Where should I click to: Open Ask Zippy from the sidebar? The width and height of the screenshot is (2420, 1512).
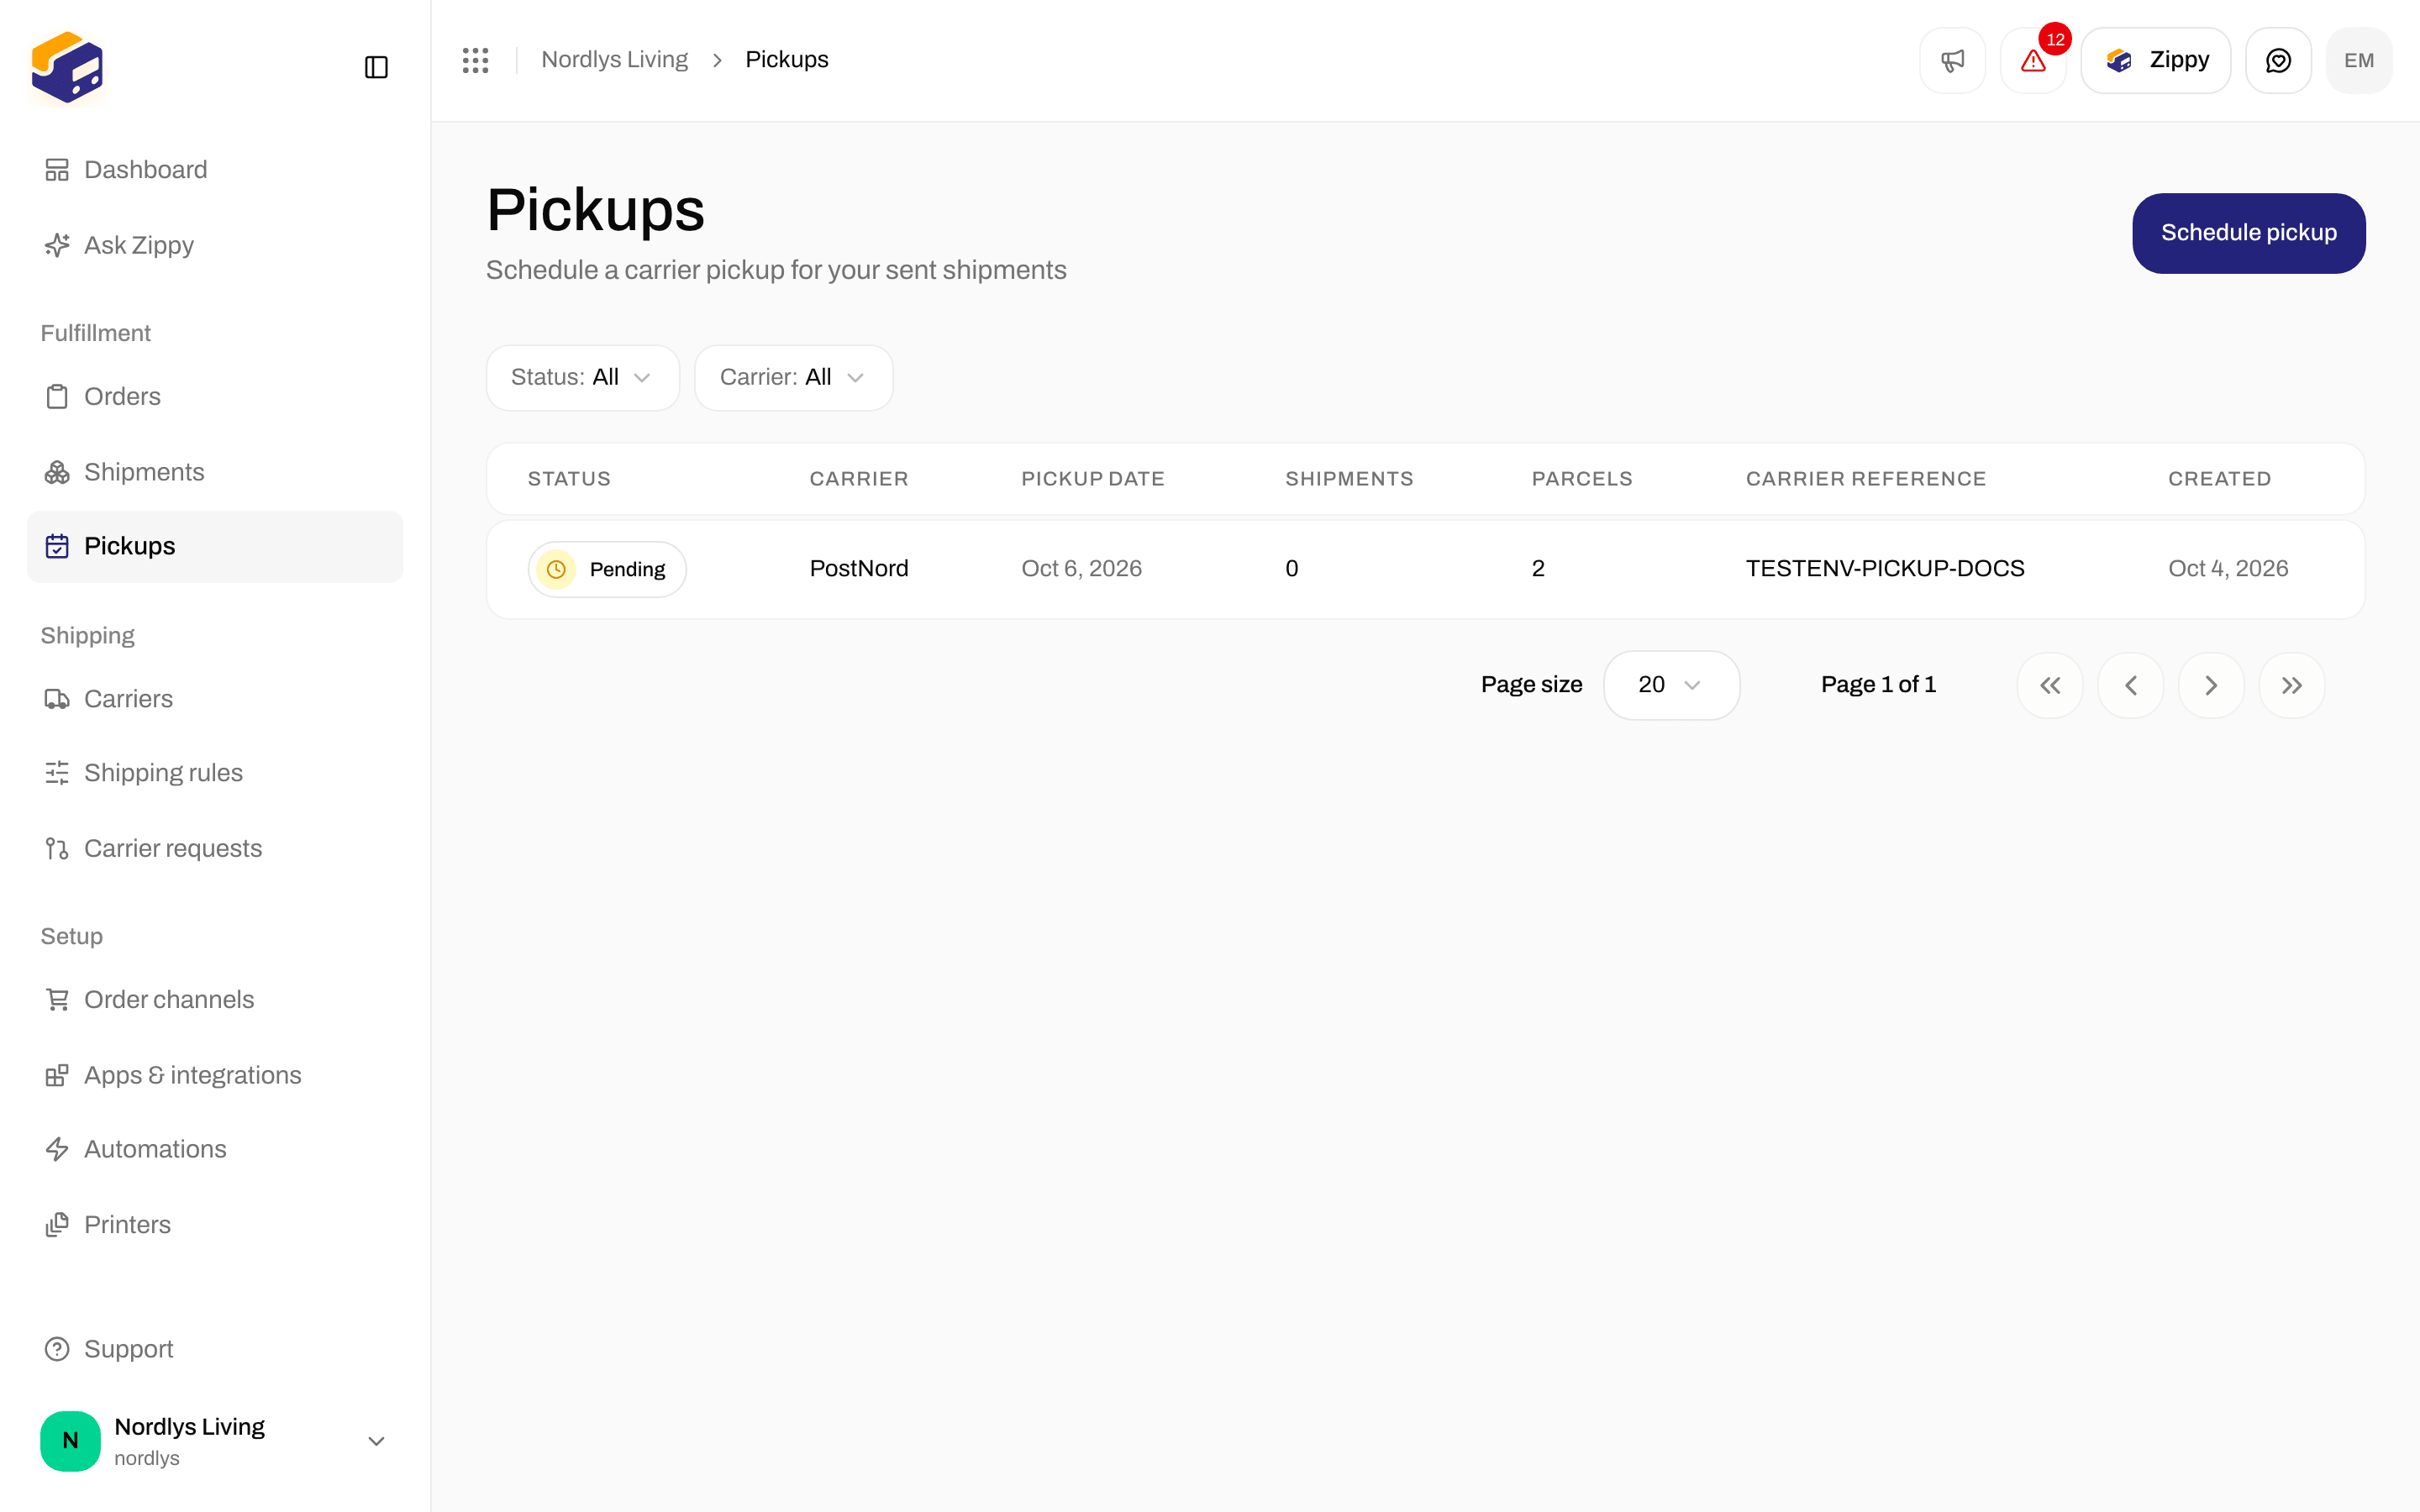[215, 245]
